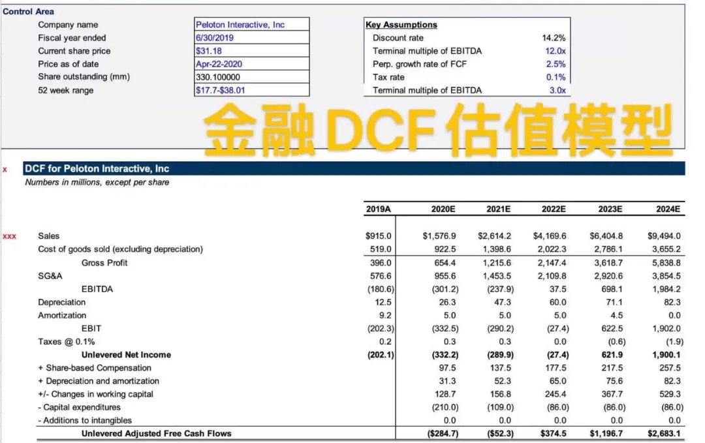This screenshot has width=705, height=443.
Task: Click the Share-based Compensation row label
Action: click(x=95, y=367)
